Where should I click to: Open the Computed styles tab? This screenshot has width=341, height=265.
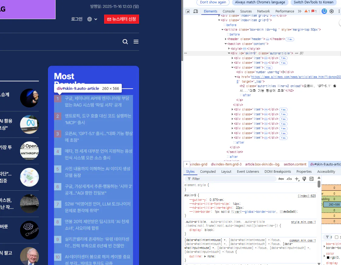[208, 172]
